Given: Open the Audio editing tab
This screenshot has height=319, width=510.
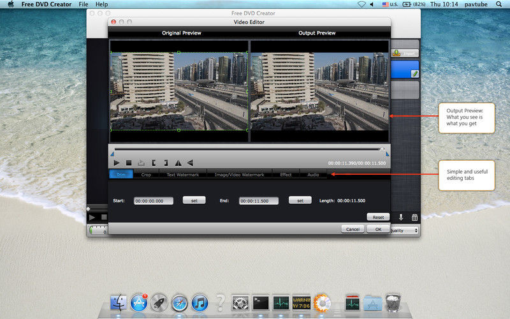Looking at the screenshot, I should pos(313,174).
